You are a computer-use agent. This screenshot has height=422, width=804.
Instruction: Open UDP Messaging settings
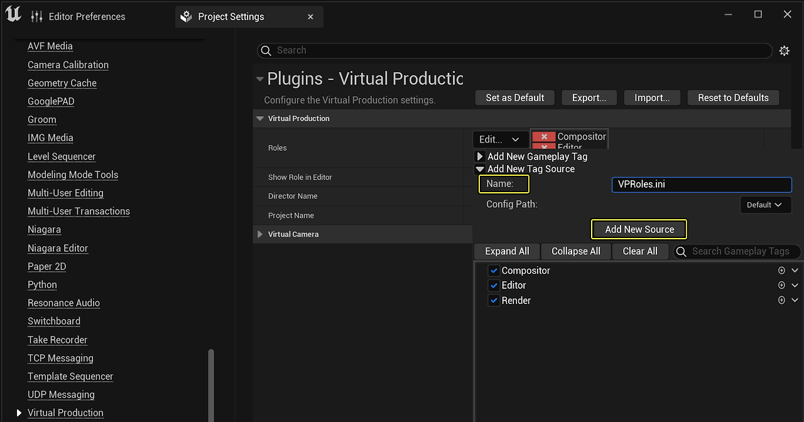click(x=61, y=394)
